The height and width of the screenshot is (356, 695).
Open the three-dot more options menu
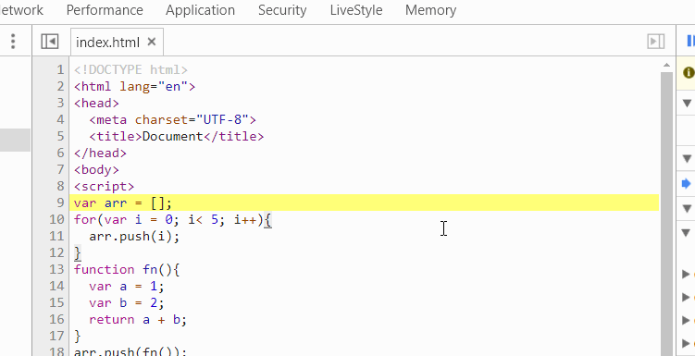click(x=13, y=42)
